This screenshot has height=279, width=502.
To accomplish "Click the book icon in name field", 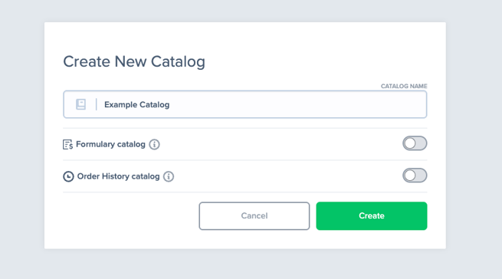I will 80,104.
